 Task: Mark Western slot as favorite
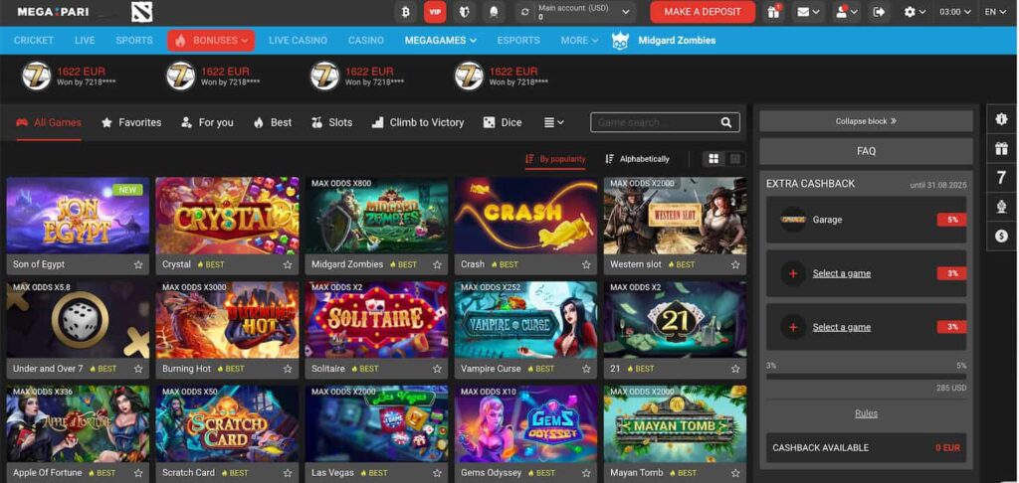pyautogui.click(x=735, y=265)
